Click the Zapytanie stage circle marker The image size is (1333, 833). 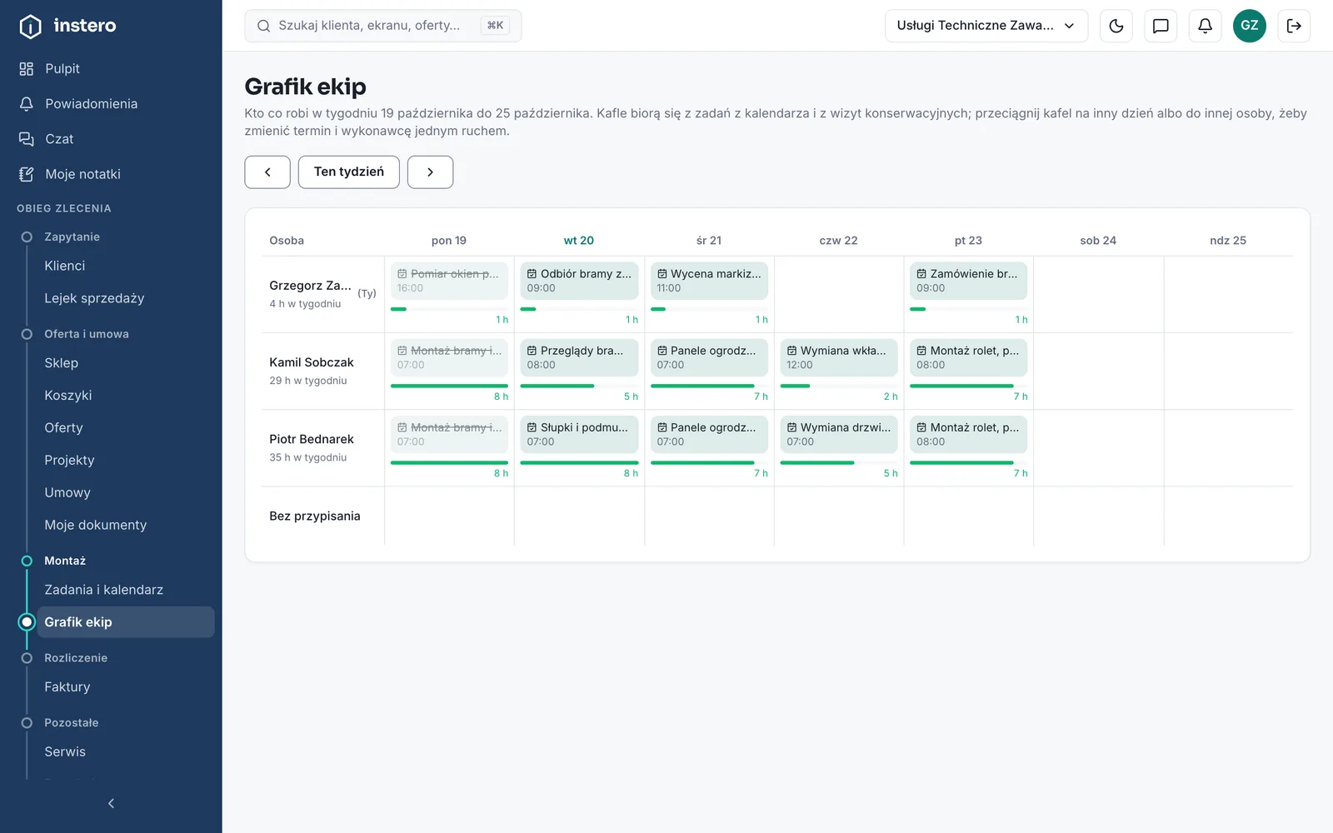pyautogui.click(x=27, y=237)
